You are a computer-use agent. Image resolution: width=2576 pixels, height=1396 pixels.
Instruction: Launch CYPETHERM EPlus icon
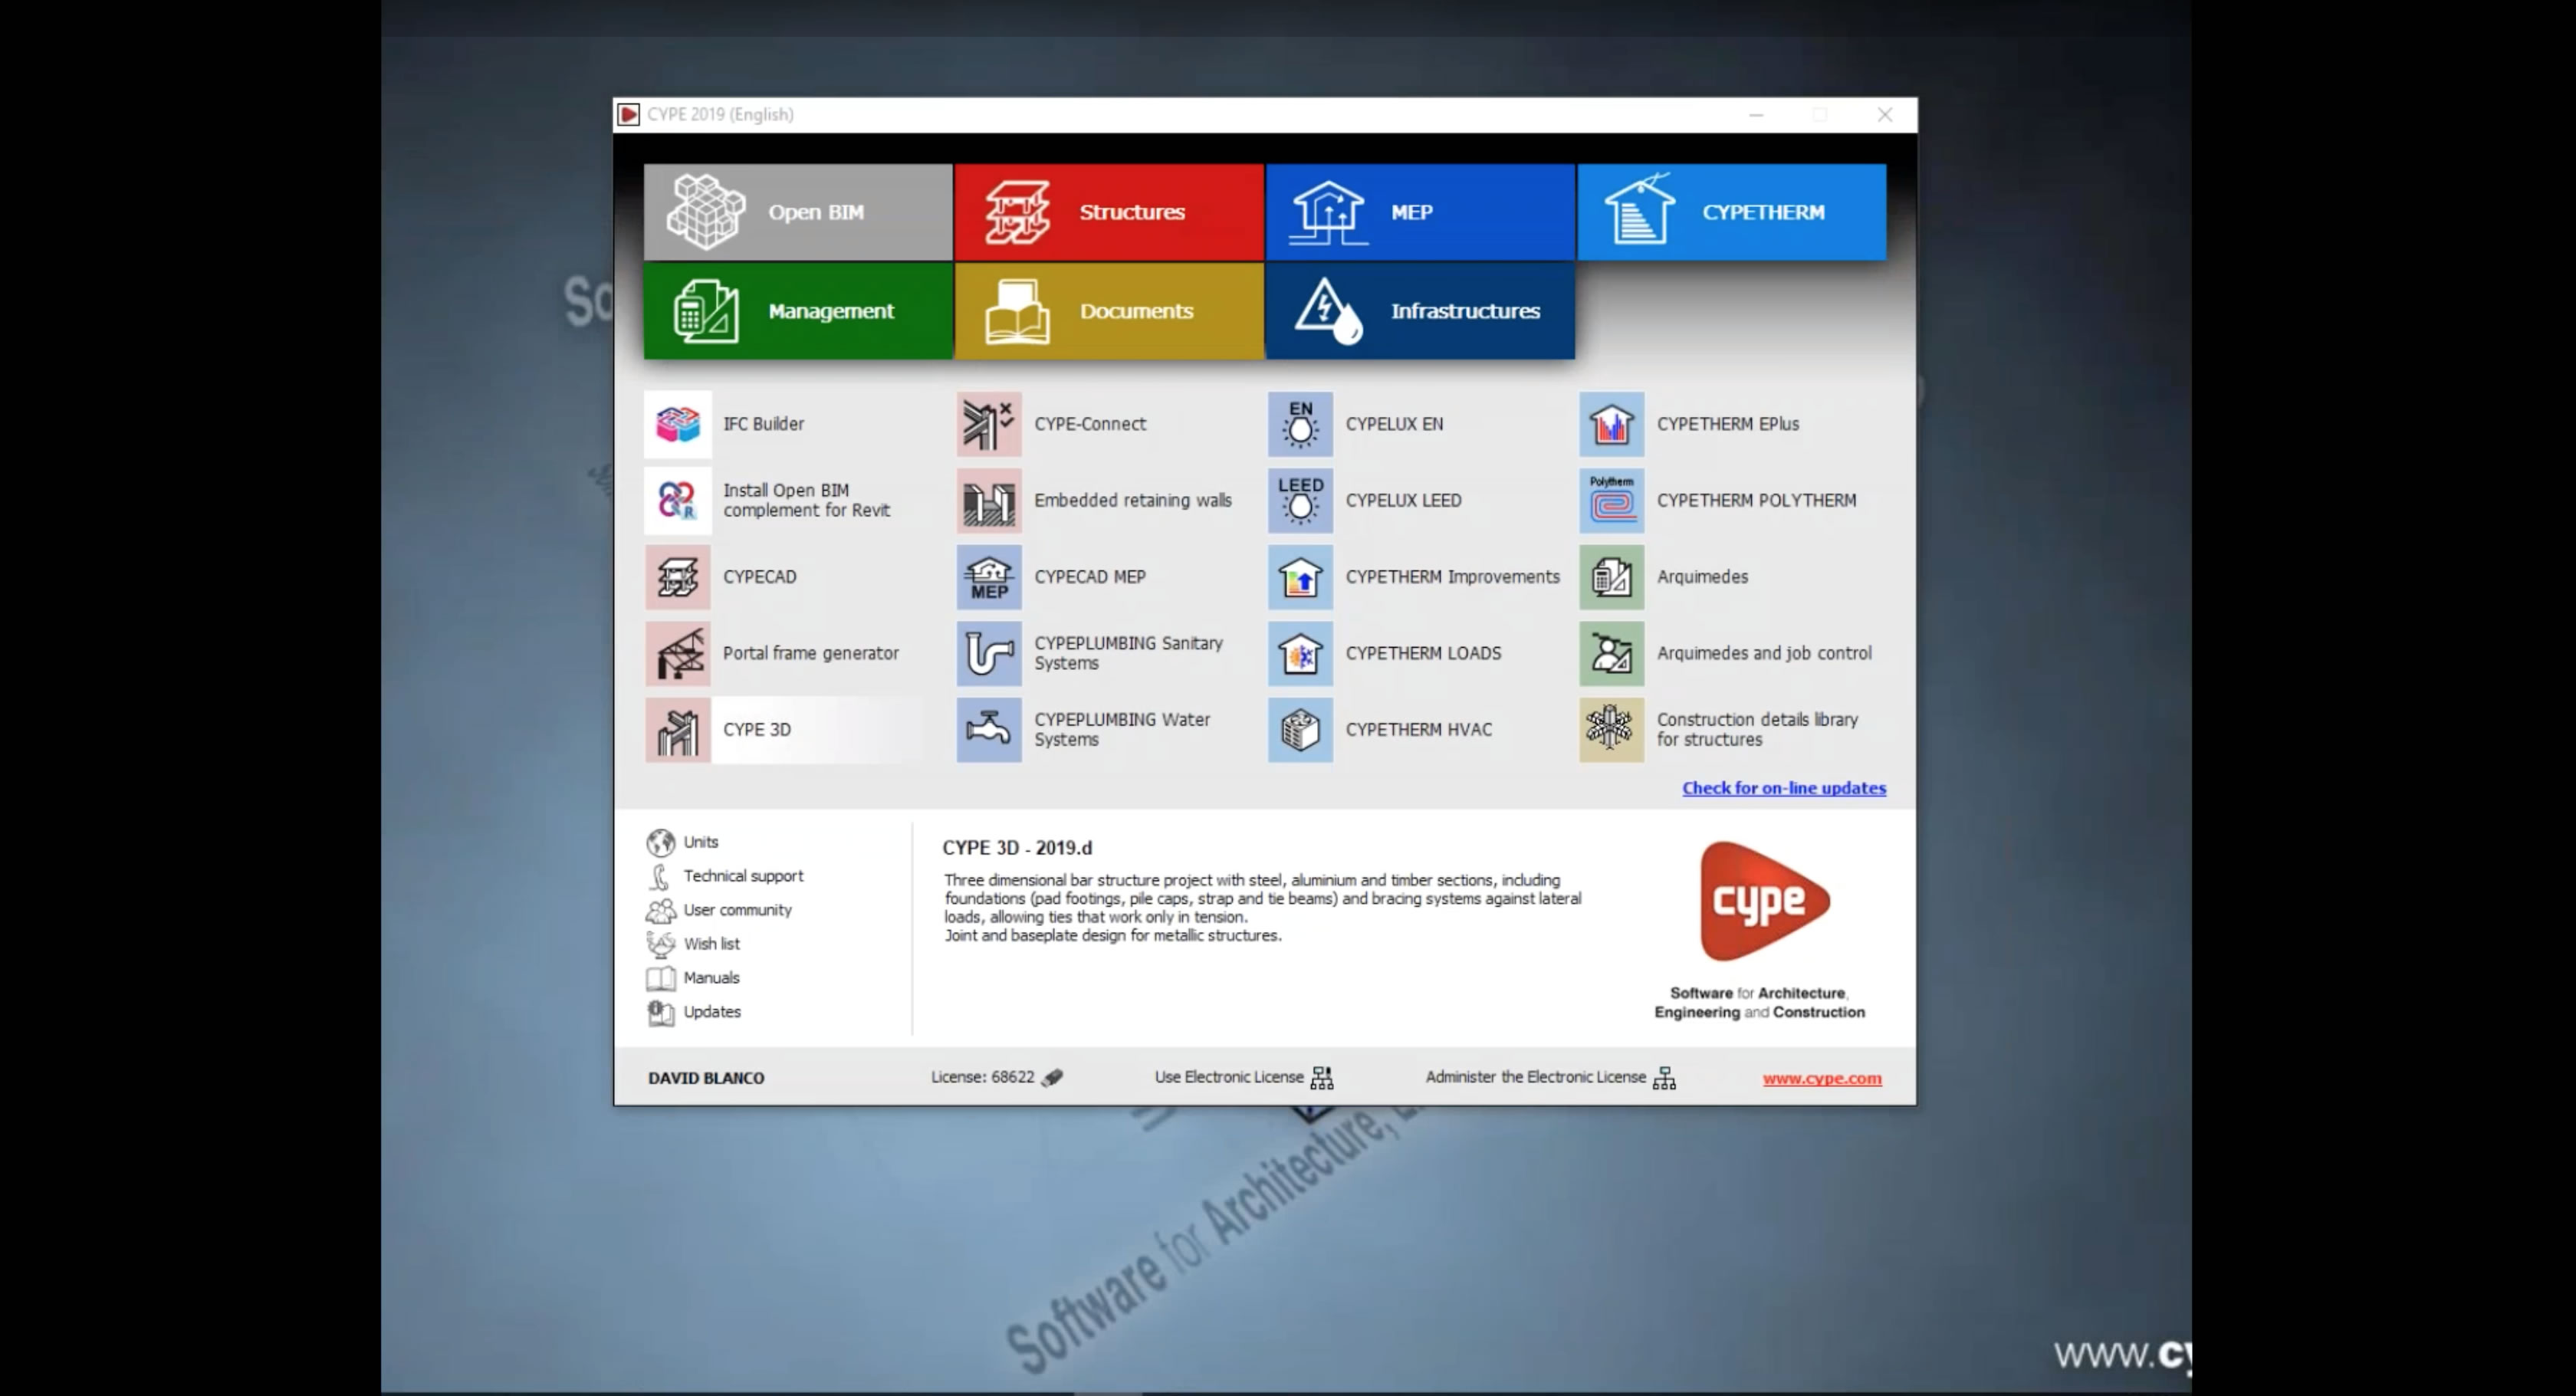point(1611,424)
